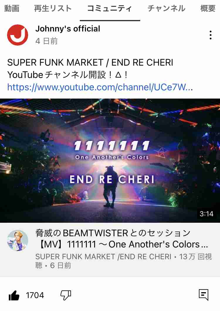Like the post with thumbs-up icon
Viewport: 220px width, 311px height.
(x=14, y=295)
